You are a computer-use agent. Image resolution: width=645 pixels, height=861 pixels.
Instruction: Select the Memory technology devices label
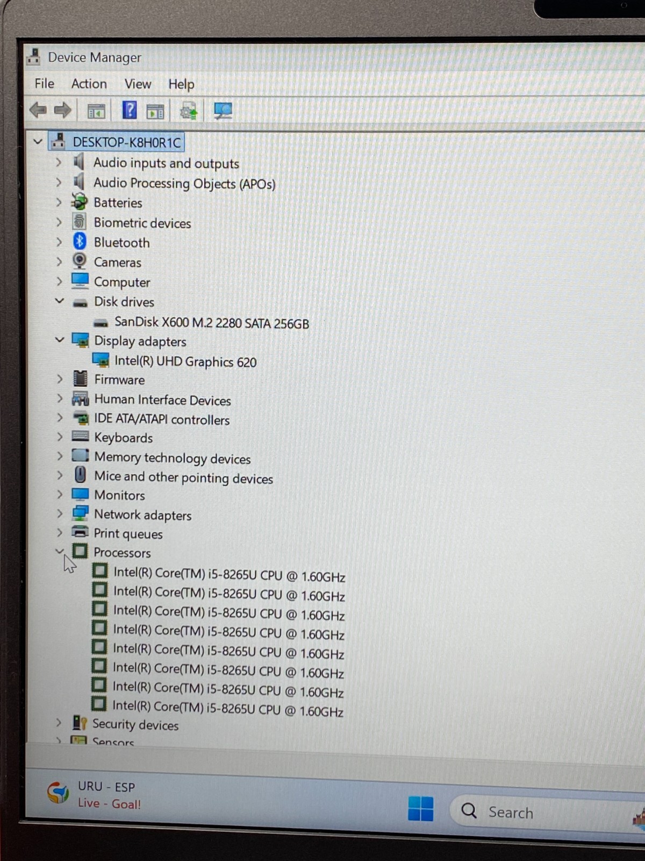[173, 458]
